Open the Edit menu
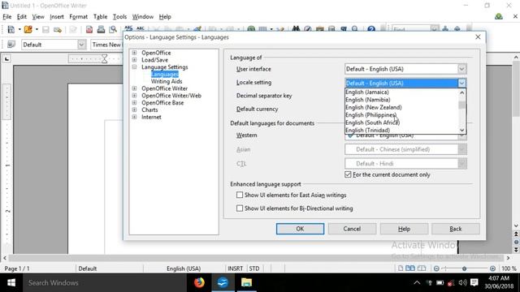 [22, 16]
